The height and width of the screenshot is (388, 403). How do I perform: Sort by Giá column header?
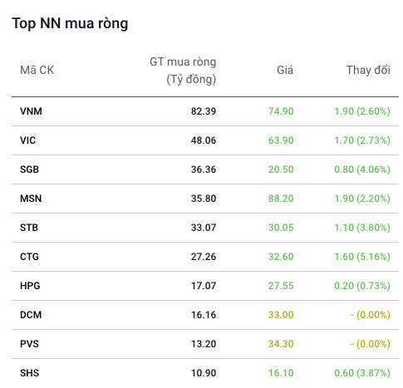pyautogui.click(x=285, y=70)
